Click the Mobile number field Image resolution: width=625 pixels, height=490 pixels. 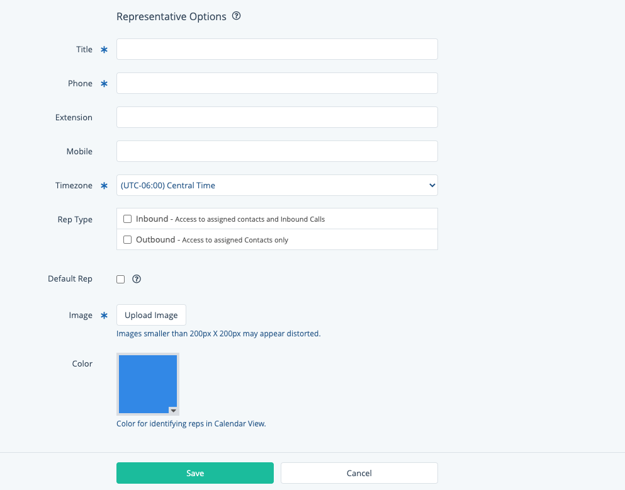pos(277,151)
